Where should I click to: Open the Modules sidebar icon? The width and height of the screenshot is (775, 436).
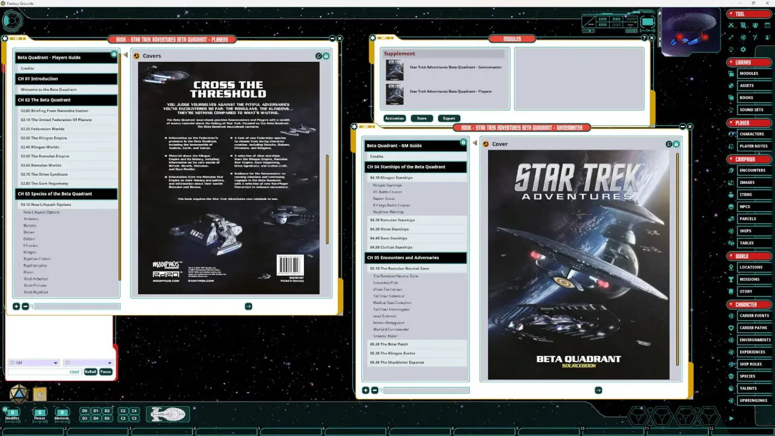click(731, 73)
